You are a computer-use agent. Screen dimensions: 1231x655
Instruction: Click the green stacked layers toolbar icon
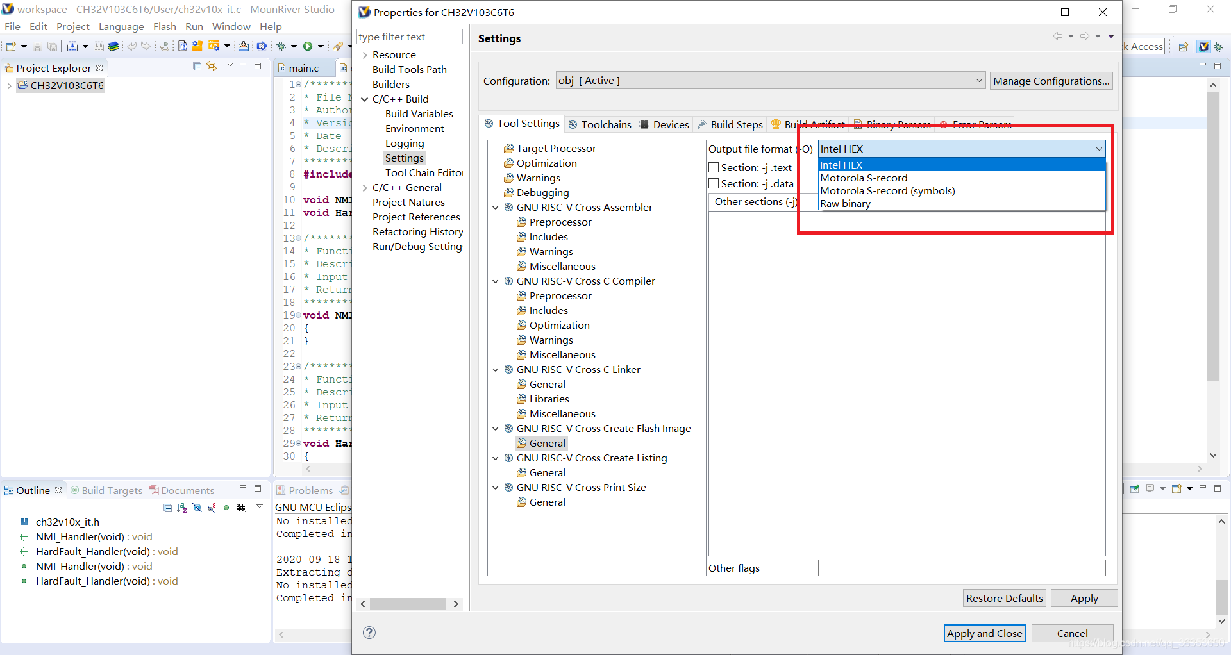coord(113,46)
